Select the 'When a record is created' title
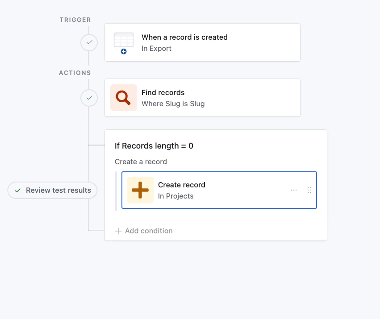 click(184, 37)
